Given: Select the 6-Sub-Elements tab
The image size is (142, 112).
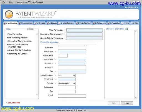Looking at the screenshot, I should pos(83,24).
